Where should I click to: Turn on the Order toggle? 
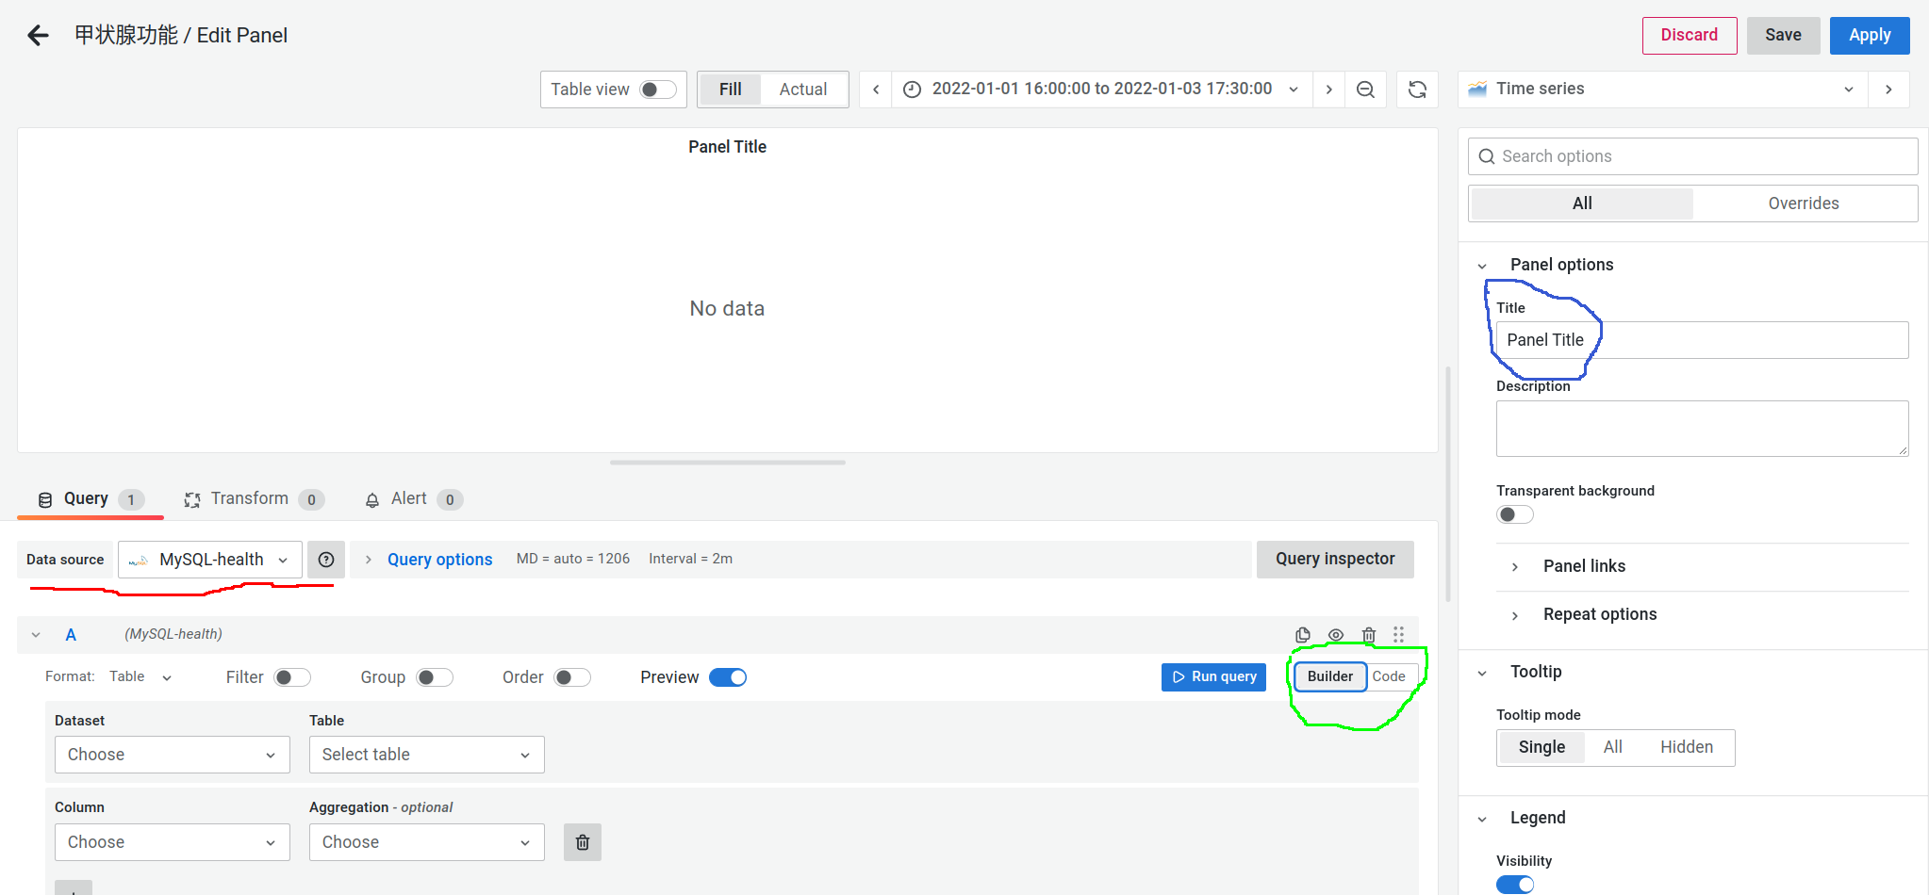[572, 677]
